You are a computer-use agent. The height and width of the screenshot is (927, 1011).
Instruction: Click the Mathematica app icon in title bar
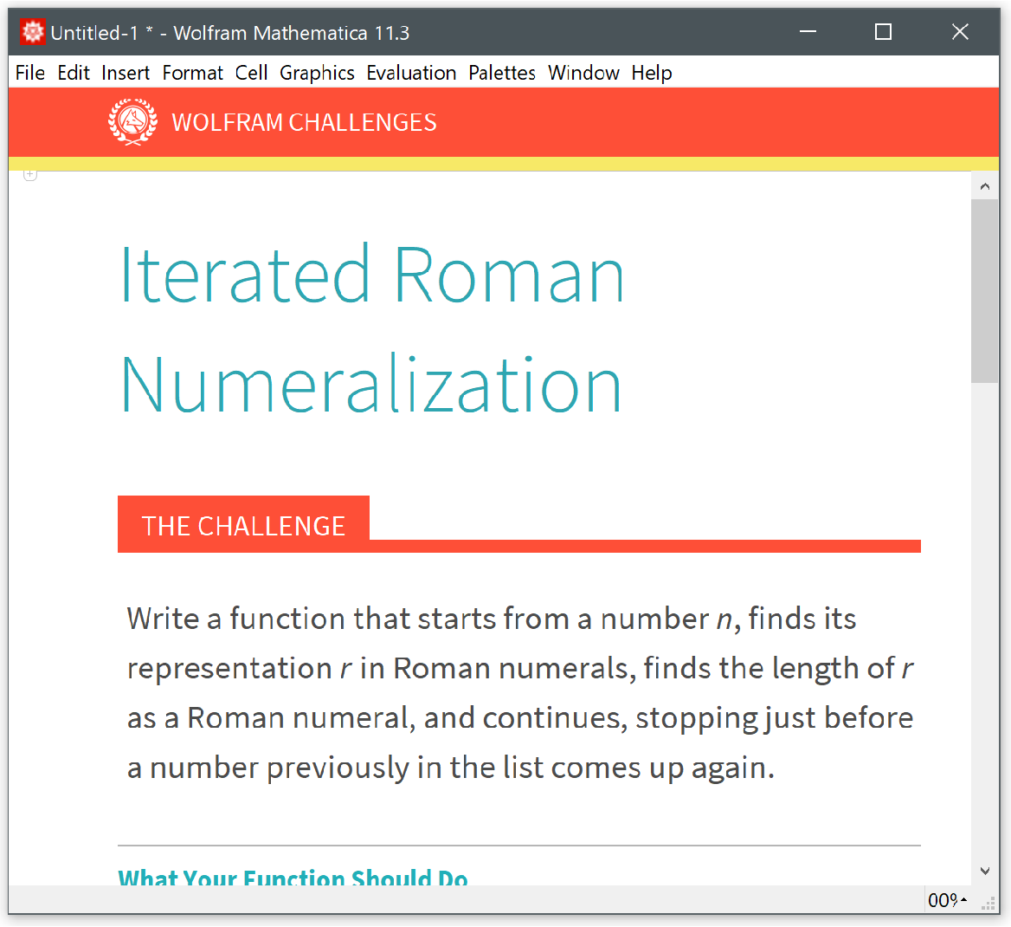32,33
